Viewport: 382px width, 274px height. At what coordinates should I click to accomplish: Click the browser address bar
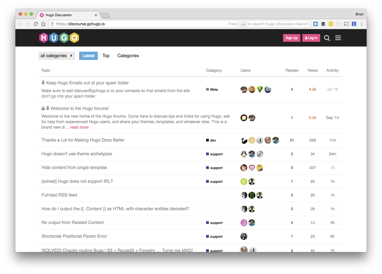click(137, 24)
